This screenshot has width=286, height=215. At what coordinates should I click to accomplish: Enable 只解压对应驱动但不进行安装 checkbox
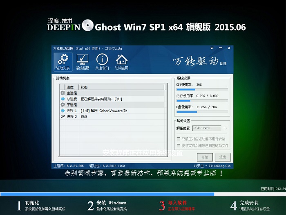click(179, 139)
